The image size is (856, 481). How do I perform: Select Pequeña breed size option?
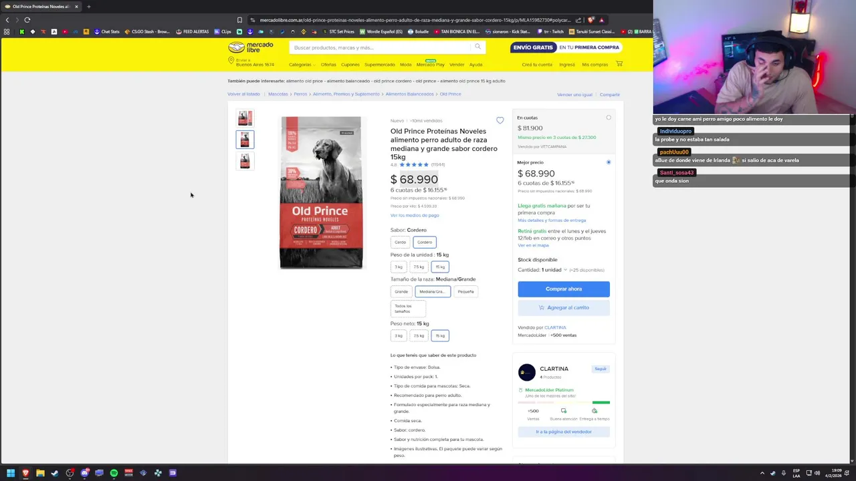[x=465, y=291]
